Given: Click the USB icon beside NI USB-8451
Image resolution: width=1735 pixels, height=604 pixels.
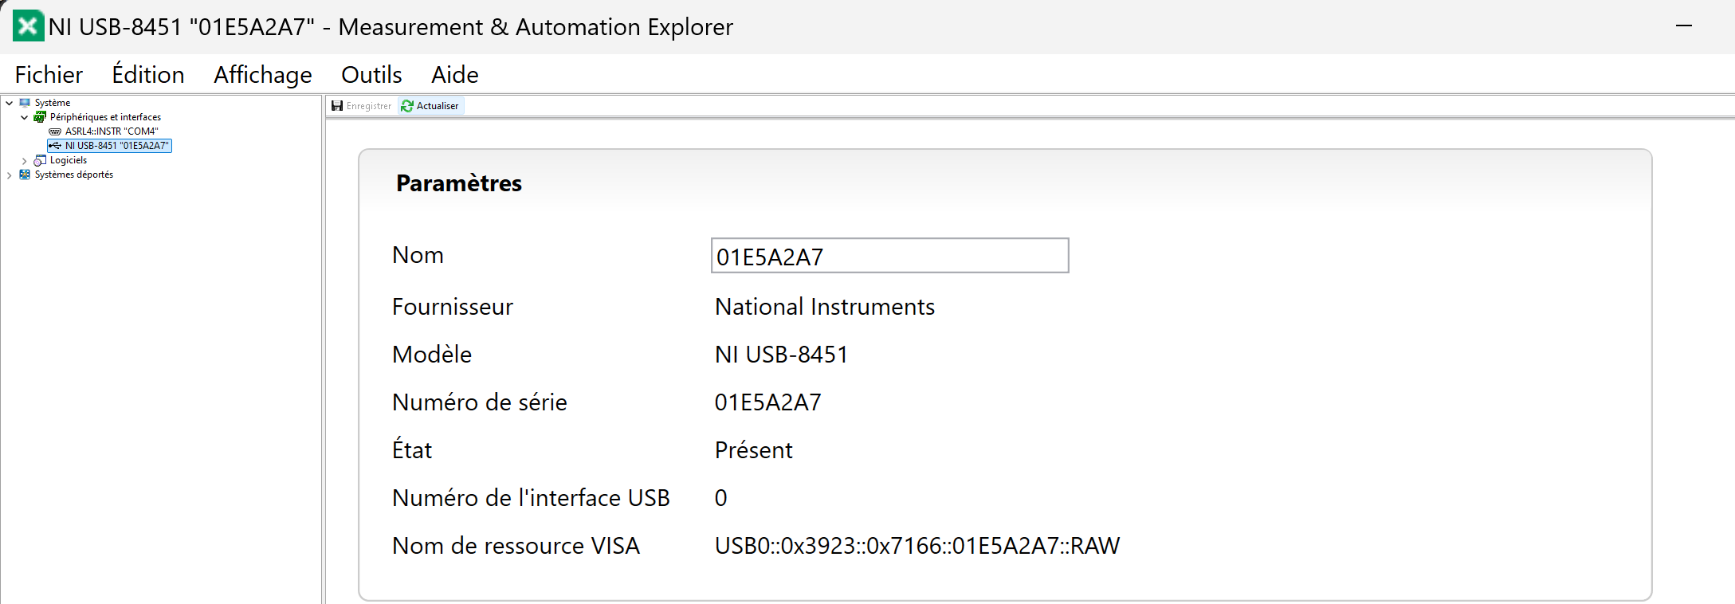Looking at the screenshot, I should [x=55, y=146].
